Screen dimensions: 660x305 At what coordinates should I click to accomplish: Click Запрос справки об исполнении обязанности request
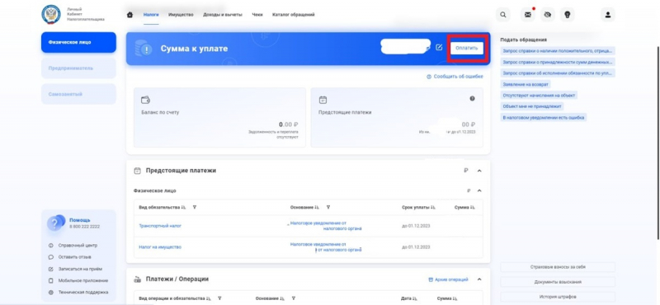[558, 73]
